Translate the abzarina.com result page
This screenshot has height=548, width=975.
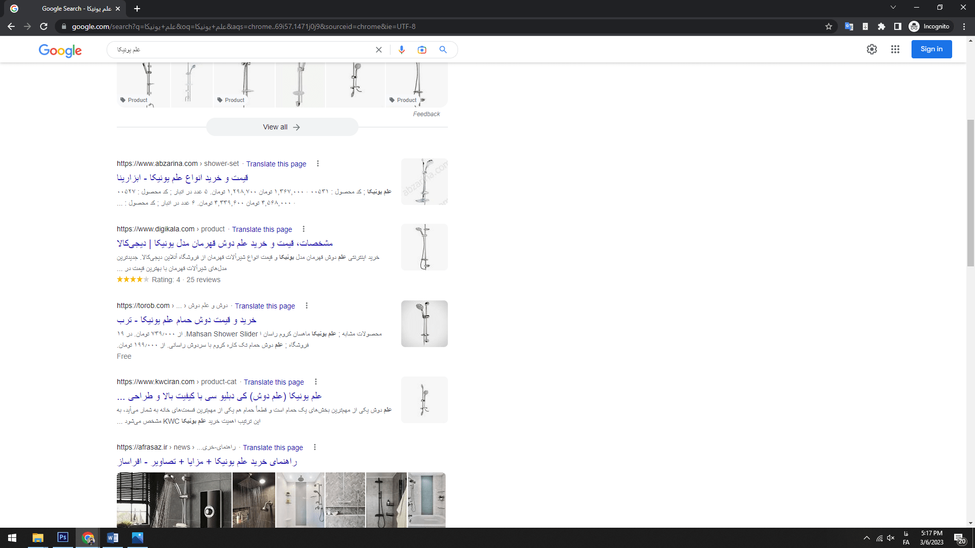pyautogui.click(x=276, y=164)
